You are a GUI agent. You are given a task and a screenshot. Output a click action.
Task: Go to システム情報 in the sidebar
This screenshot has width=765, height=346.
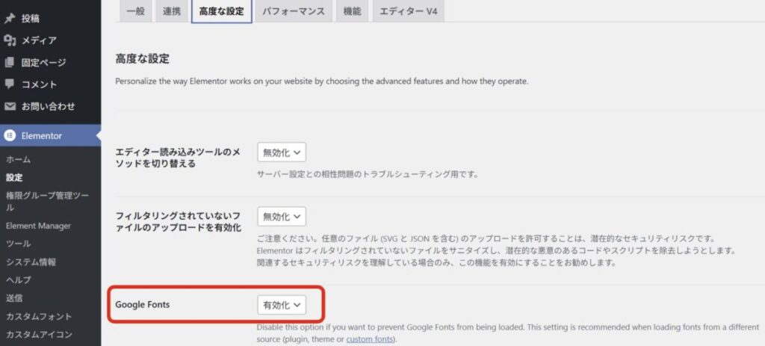point(31,262)
